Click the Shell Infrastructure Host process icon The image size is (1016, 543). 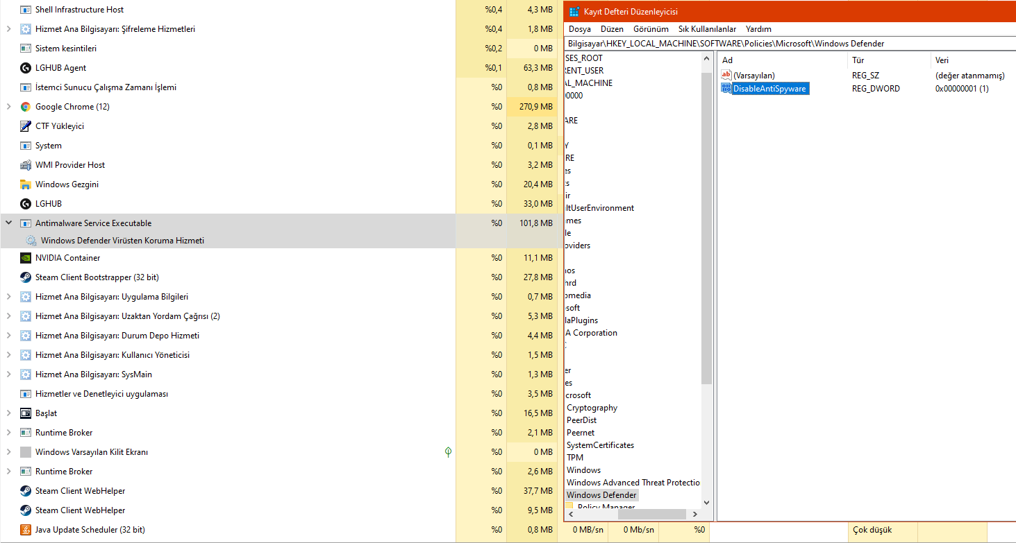click(x=26, y=10)
